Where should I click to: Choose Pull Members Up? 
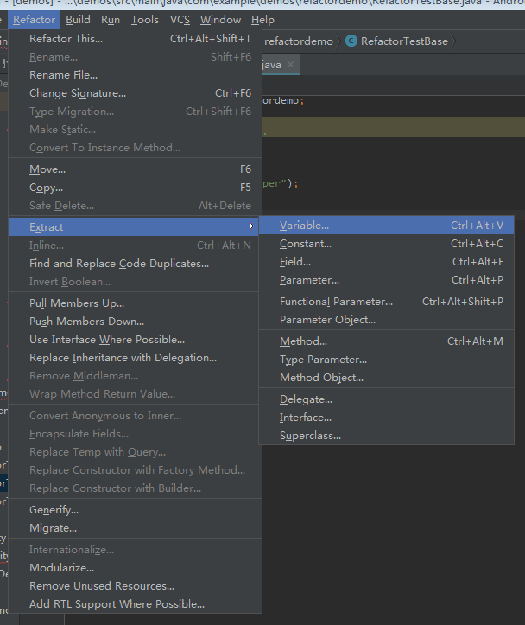[77, 303]
